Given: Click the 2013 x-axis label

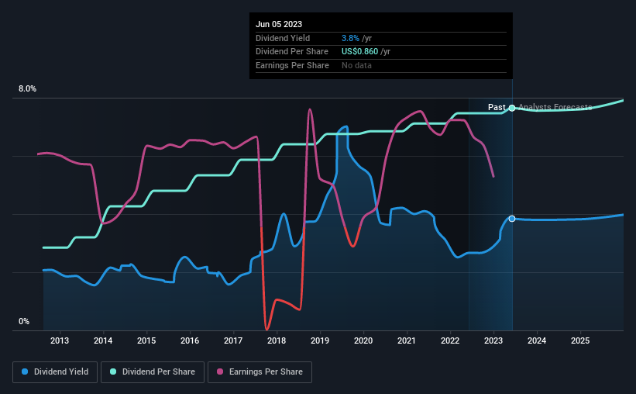Looking at the screenshot, I should tap(60, 340).
